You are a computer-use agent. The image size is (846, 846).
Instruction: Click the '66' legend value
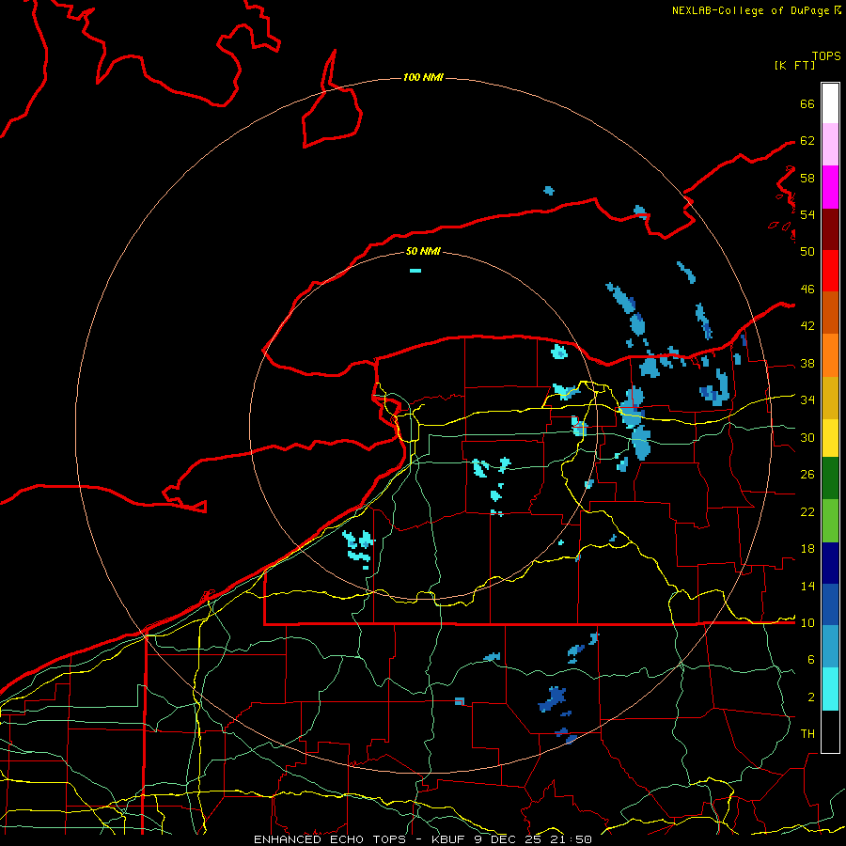pos(807,103)
